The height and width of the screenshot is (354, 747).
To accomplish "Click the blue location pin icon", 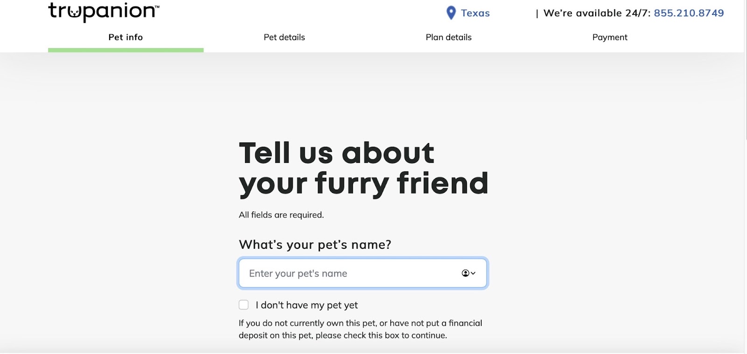I will [x=451, y=13].
